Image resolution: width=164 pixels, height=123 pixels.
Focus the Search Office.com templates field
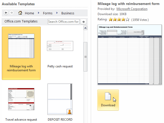tap(64, 22)
